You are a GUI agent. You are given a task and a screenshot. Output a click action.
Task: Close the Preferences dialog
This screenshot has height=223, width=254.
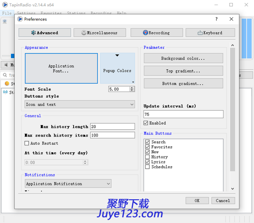click(231, 19)
